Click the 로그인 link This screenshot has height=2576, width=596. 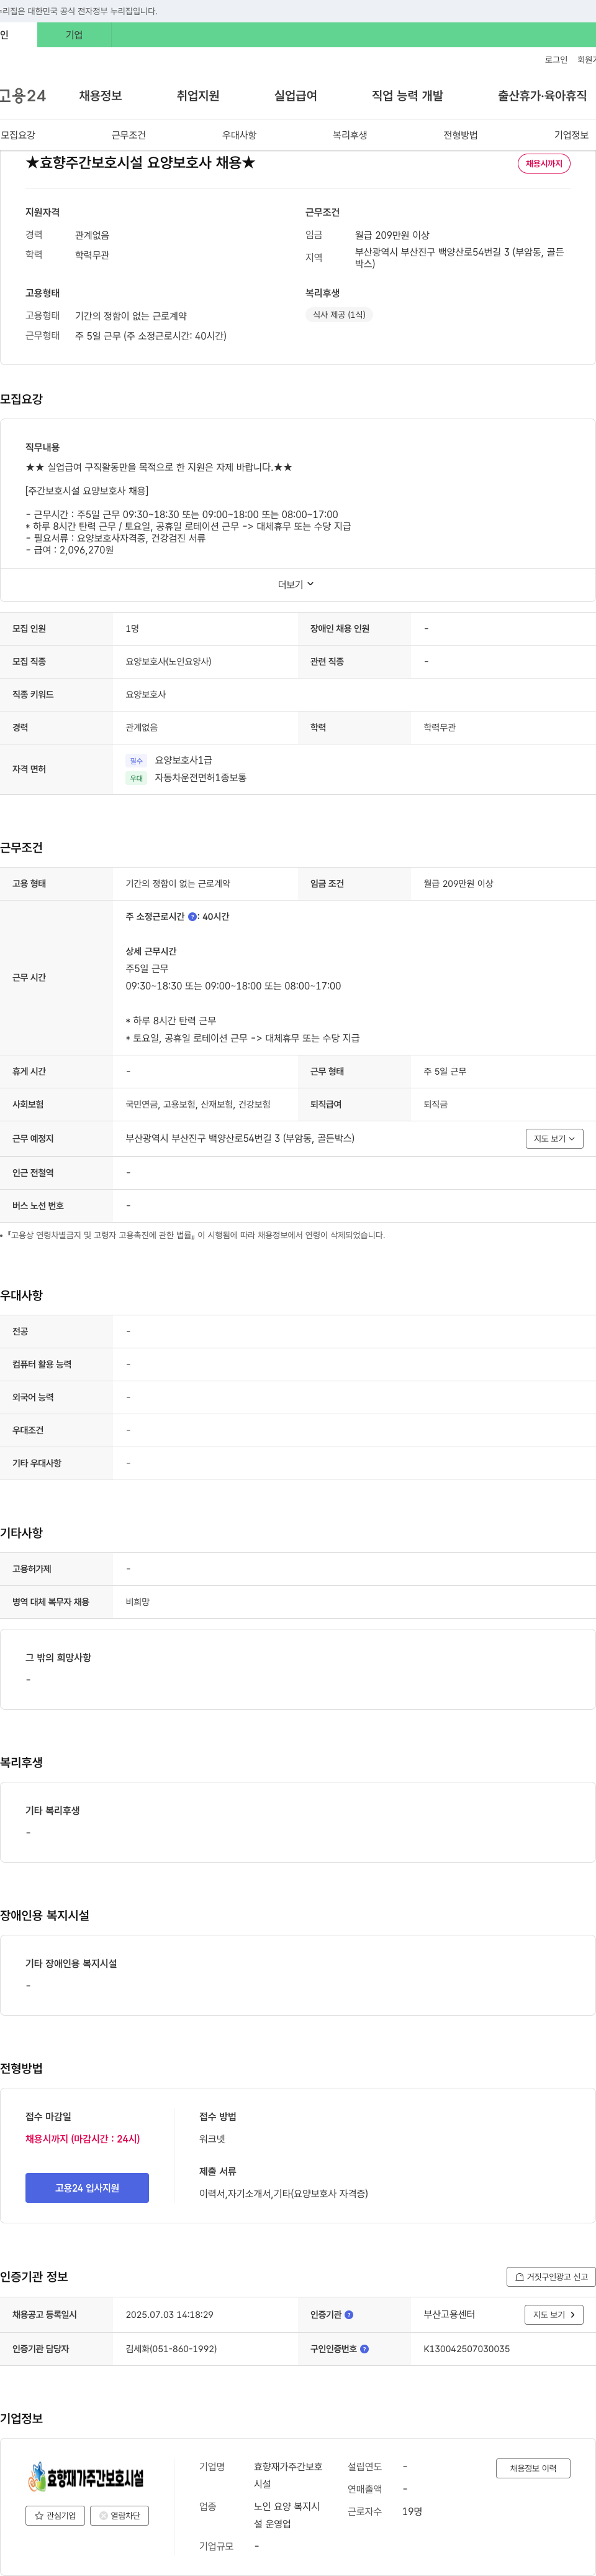pos(556,60)
